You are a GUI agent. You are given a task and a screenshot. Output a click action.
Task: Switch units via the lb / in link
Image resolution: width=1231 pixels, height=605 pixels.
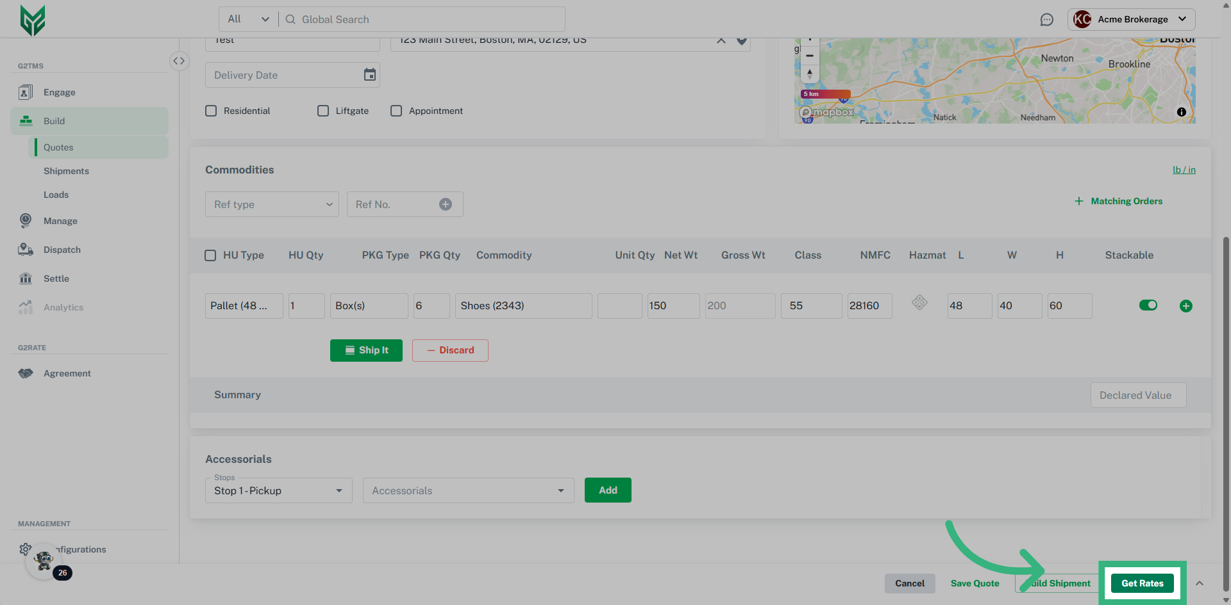[1184, 170]
